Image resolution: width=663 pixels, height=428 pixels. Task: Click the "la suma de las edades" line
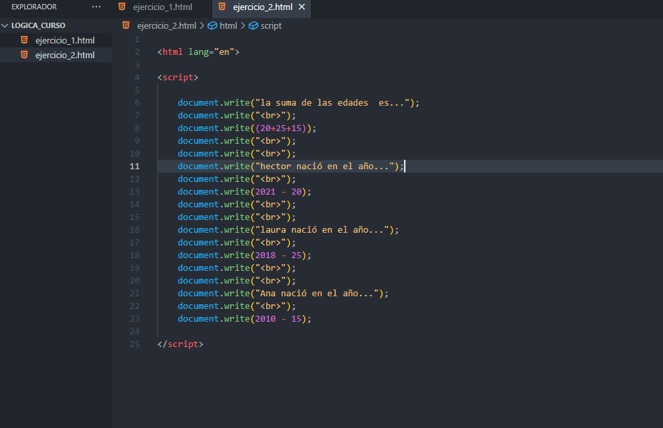(298, 103)
